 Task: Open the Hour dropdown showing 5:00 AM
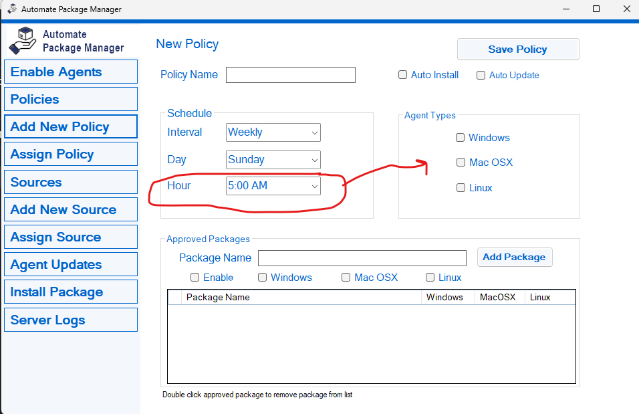[x=273, y=186]
